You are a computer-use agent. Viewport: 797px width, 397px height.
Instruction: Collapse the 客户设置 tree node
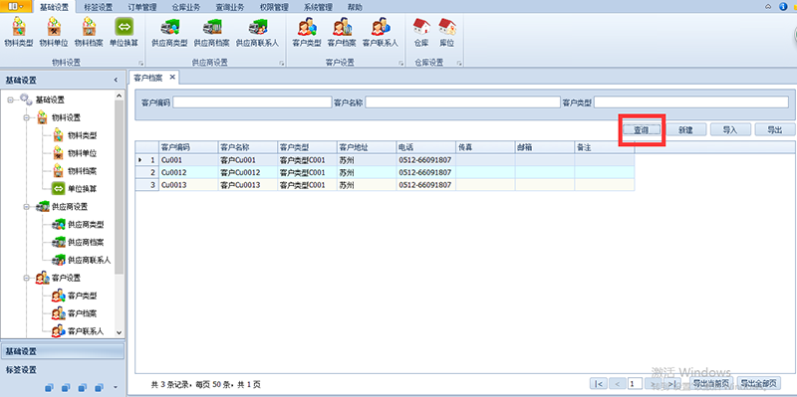(x=27, y=278)
